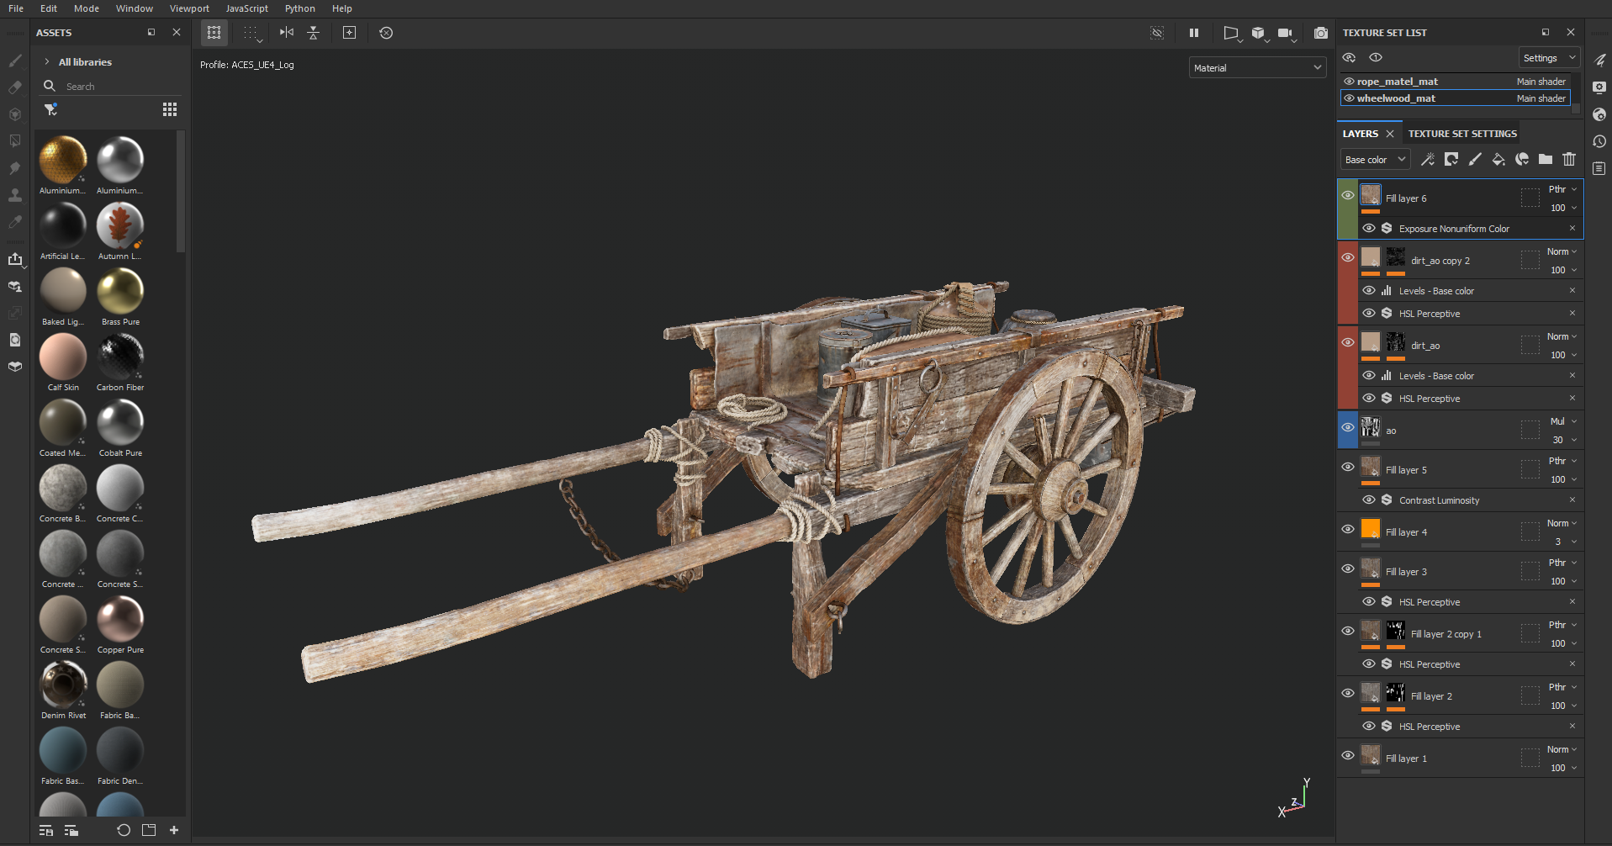Click the add effect magic wand icon
This screenshot has height=846, width=1612.
pos(1428,159)
